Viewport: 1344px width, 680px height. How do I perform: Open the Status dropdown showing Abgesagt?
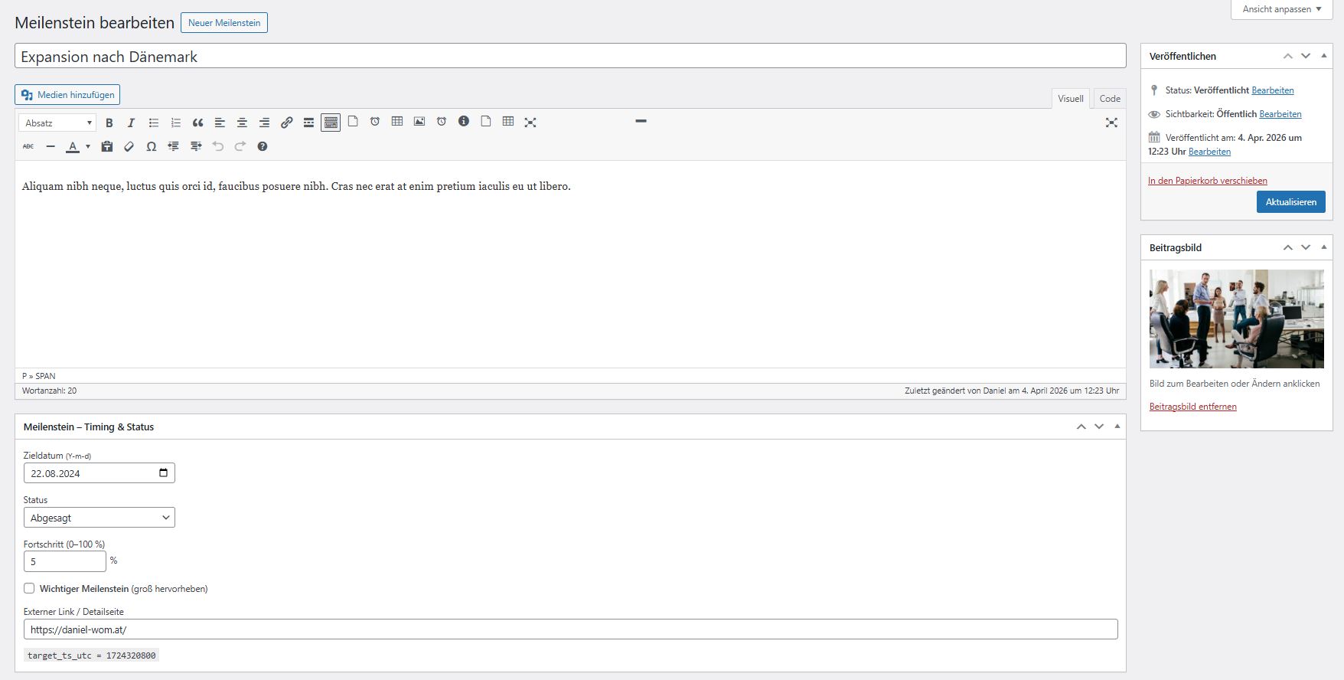[99, 518]
